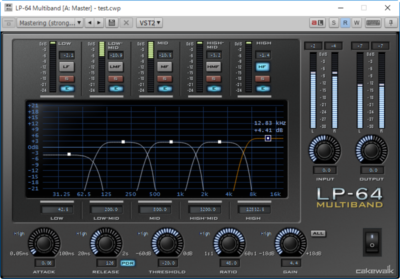
Task: Click the OUTPUT value field 0.0
Action: coord(372,170)
